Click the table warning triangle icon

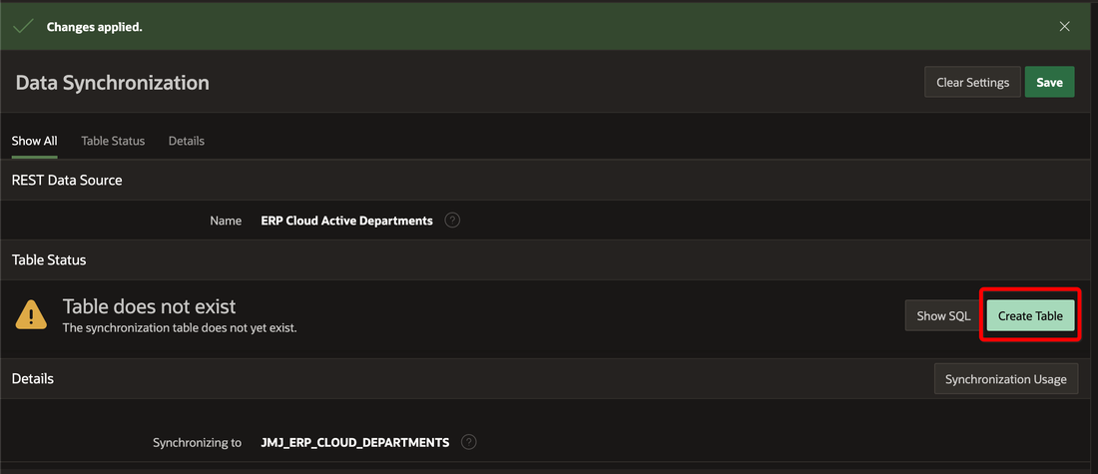tap(31, 315)
